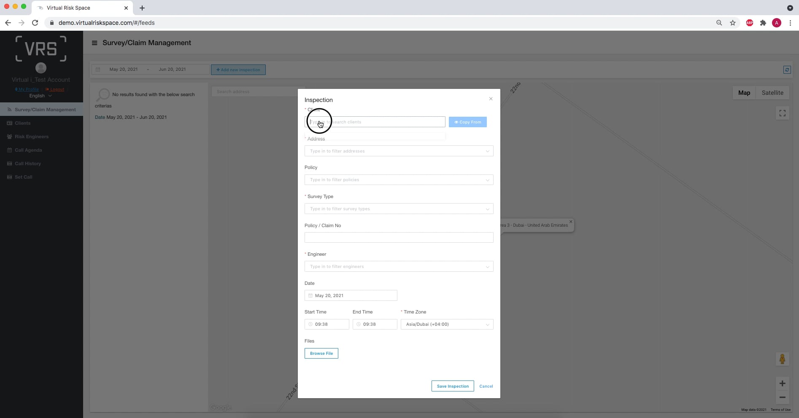The width and height of the screenshot is (799, 418).
Task: Change the Time Zone dropdown
Action: [x=447, y=324]
